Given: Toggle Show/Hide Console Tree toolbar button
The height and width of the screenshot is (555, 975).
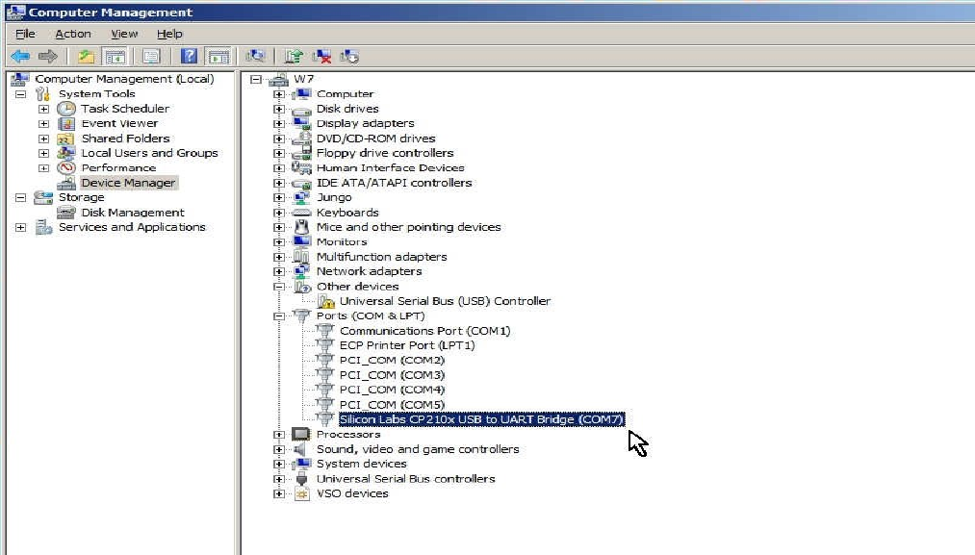Looking at the screenshot, I should click(115, 57).
